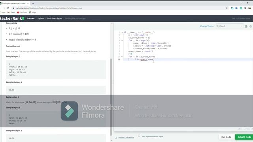This screenshot has width=253, height=142.
Task: Collapse code fold arrow on line 10
Action: click(x=122, y=57)
